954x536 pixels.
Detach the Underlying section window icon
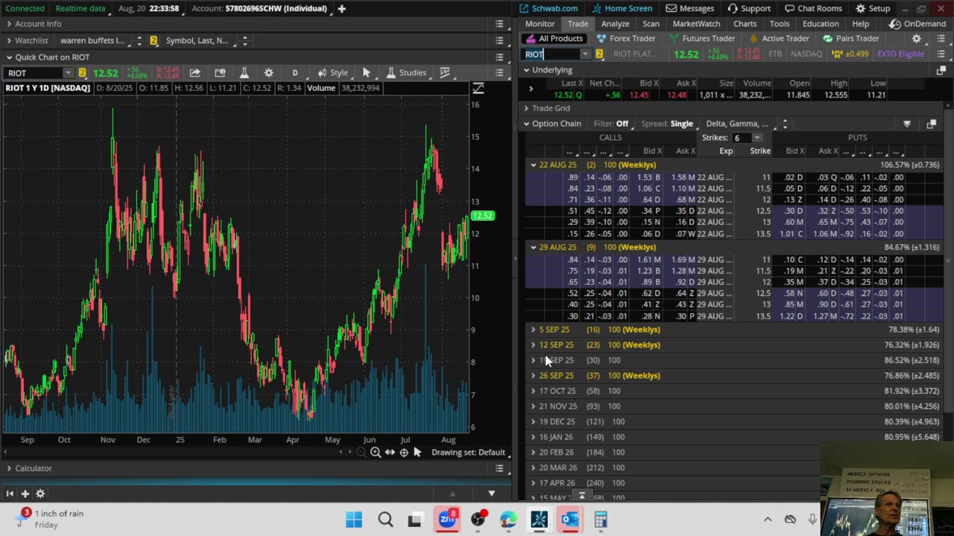coord(941,70)
